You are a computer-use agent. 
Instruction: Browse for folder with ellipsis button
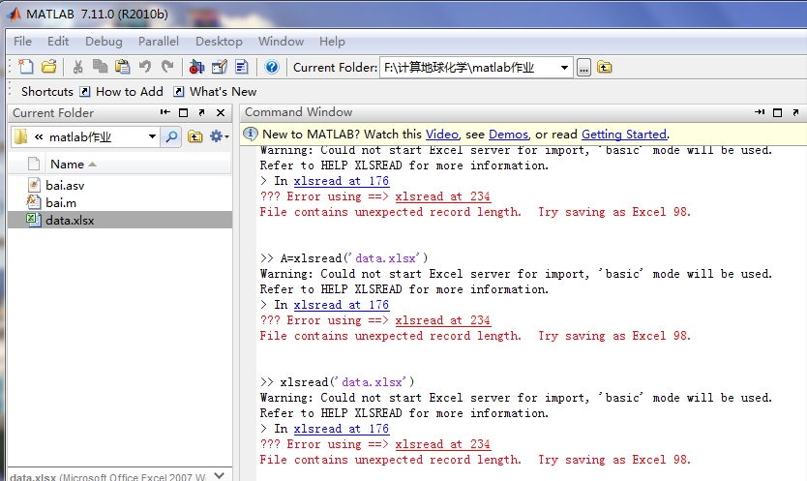(583, 68)
